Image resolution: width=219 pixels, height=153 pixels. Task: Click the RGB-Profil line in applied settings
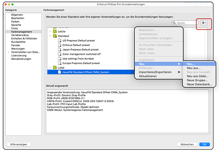(66, 98)
